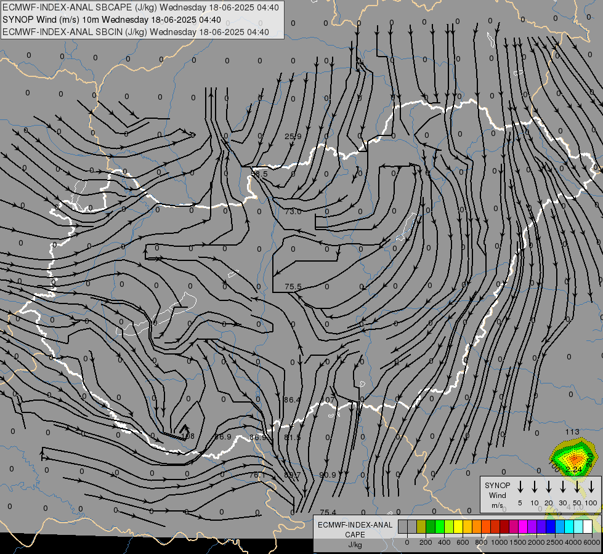Click the '4000' tick on the CAPE color scale
This screenshot has width=603, height=554.
pyautogui.click(x=573, y=542)
